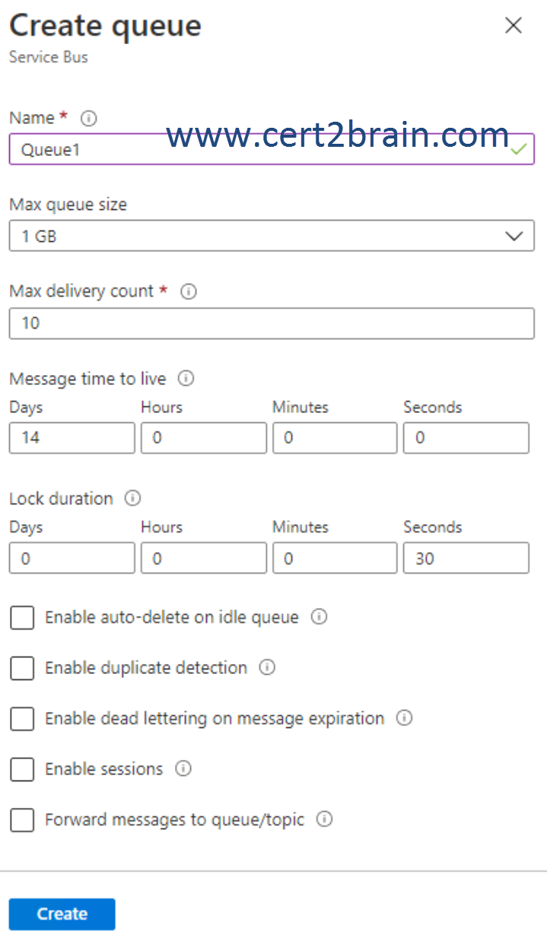This screenshot has height=938, width=547.
Task: Show info for Max delivery count
Action: coord(189,291)
